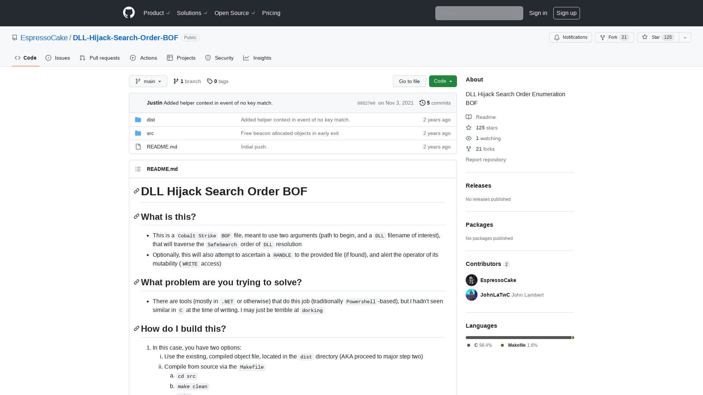703x395 pixels.
Task: Switch to the Actions tab
Action: [144, 58]
